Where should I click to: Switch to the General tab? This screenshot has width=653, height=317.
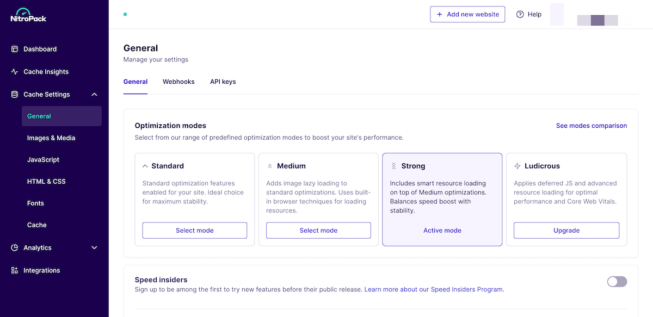point(135,82)
